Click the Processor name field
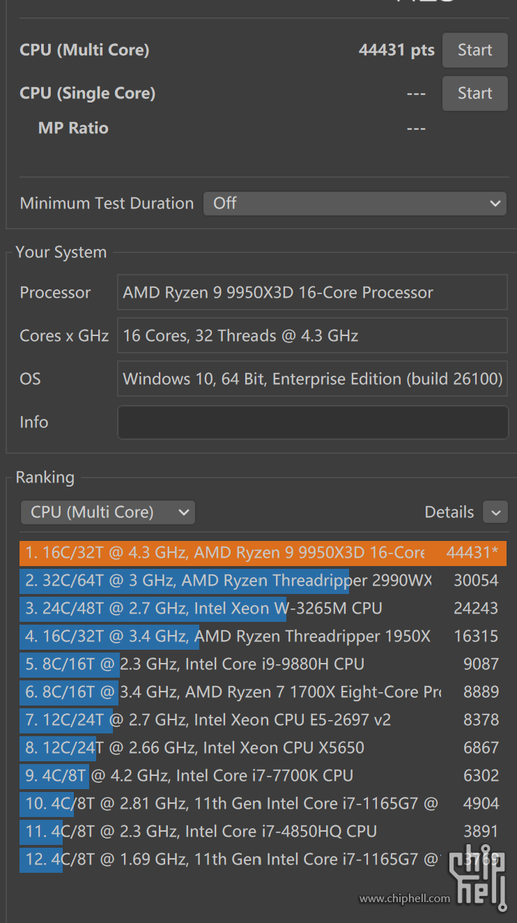Viewport: 517px width, 923px height. pyautogui.click(x=312, y=292)
